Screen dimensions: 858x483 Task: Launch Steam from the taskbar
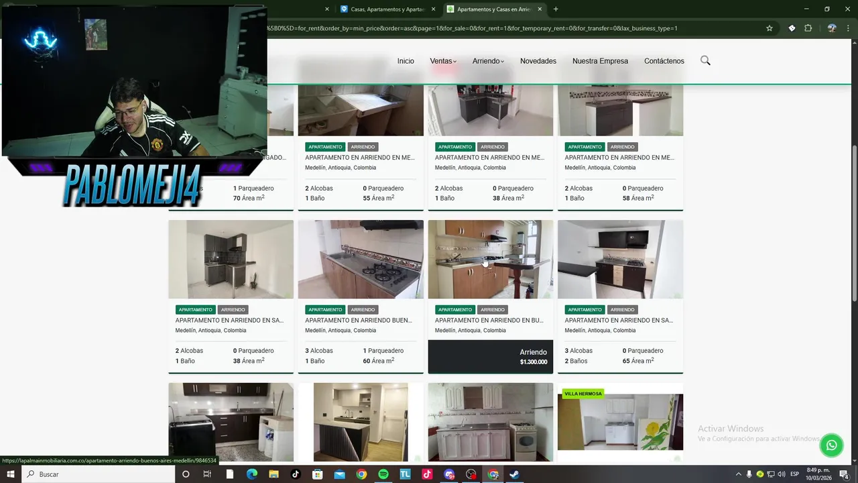tap(514, 474)
